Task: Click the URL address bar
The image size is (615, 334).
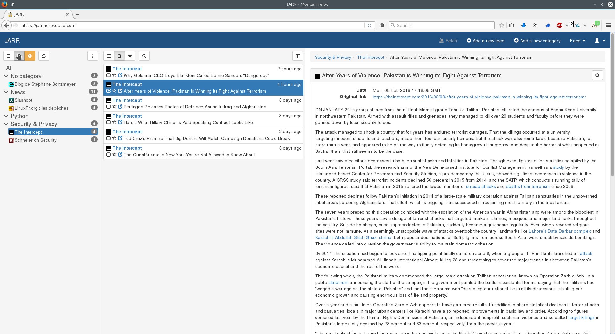Action: [x=192, y=25]
